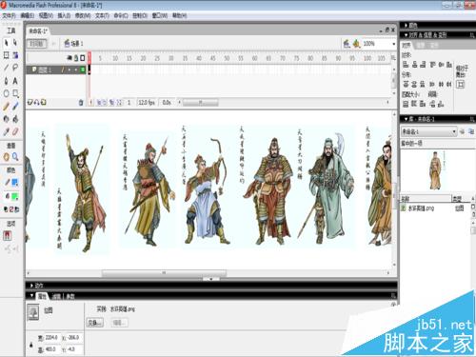Select the Pen tool
The image size is (476, 357).
pos(7,81)
